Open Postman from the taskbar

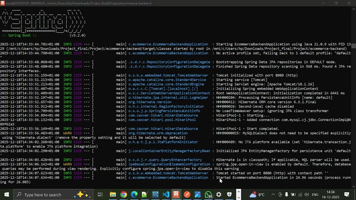pos(187,195)
